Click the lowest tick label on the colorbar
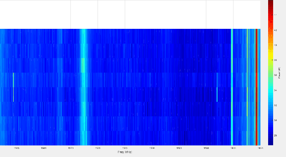 point(275,136)
